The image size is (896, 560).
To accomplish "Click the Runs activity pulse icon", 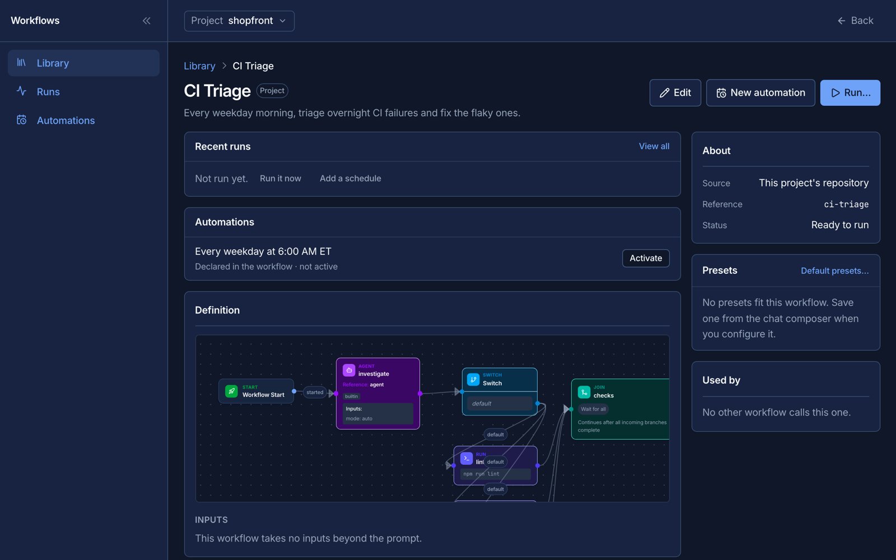I will pos(21,91).
